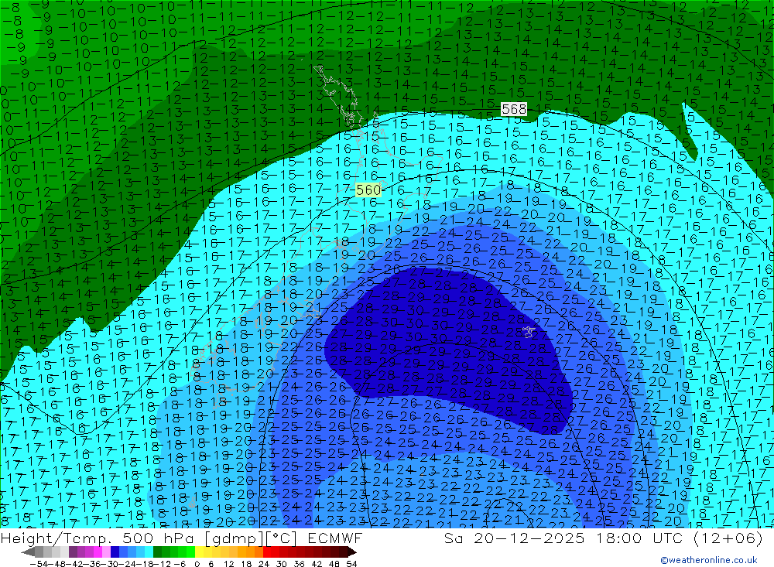The width and height of the screenshot is (774, 567).
Task: Click the left gray arrow of the legend
Action: pos(29,552)
